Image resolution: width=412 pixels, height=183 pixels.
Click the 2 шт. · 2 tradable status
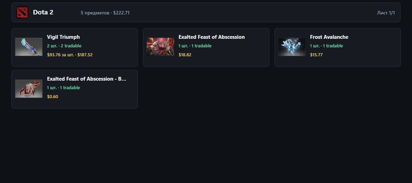[64, 46]
